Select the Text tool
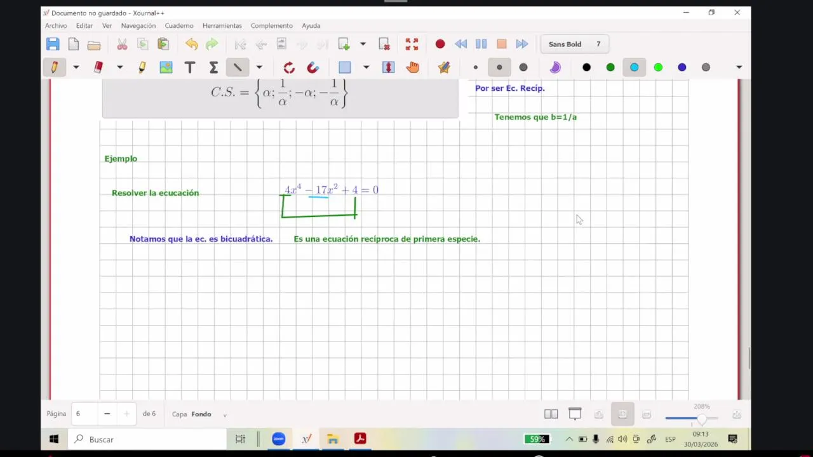This screenshot has width=813, height=457. (189, 67)
